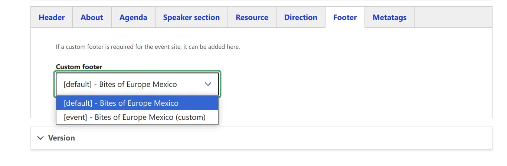Open the Resource tab
This screenshot has width=507, height=166.
coord(252,17)
